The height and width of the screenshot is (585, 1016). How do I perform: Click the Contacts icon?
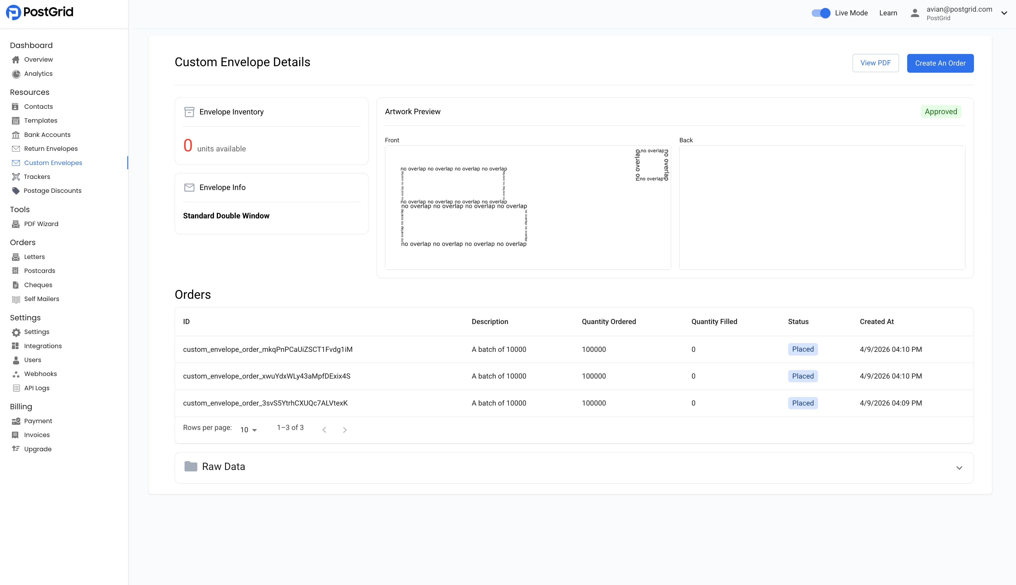16,106
